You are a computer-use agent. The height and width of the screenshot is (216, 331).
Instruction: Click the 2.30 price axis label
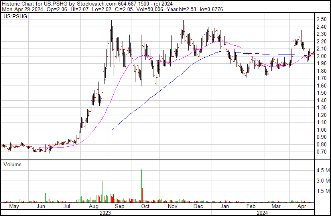pyautogui.click(x=321, y=34)
